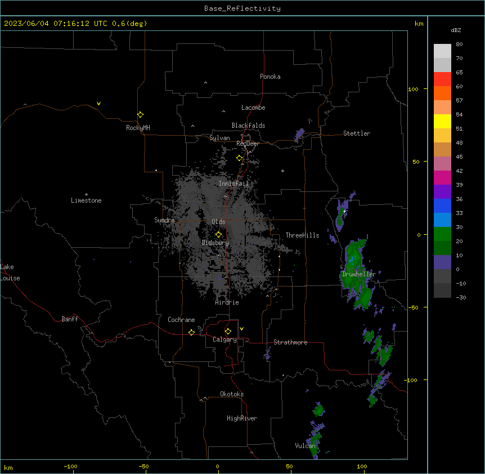
Task: Click the HighRiver label
Action: pos(242,418)
